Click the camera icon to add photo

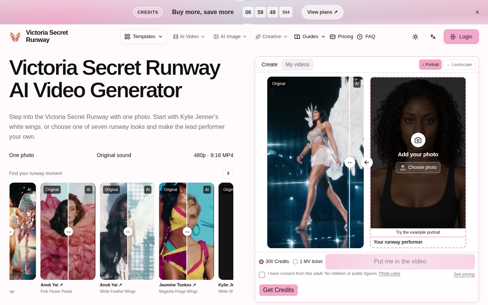[x=418, y=140]
